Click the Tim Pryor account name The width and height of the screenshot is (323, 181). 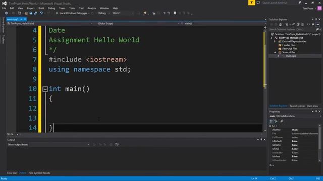[x=308, y=9]
